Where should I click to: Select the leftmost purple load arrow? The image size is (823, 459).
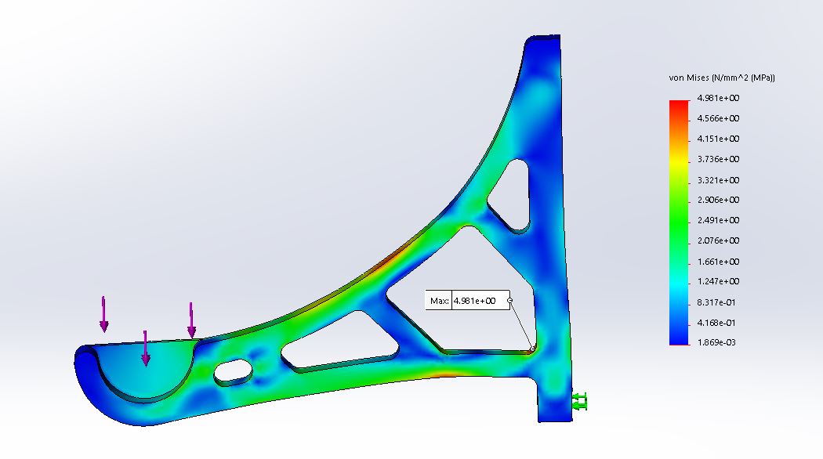(x=104, y=314)
